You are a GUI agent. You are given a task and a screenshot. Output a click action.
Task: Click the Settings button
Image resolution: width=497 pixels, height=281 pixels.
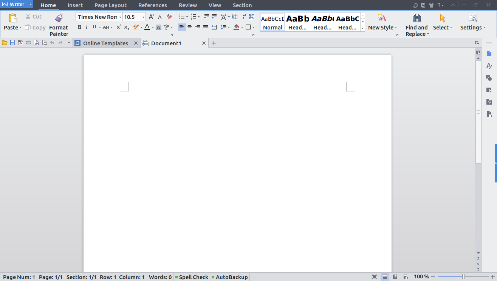point(472,22)
